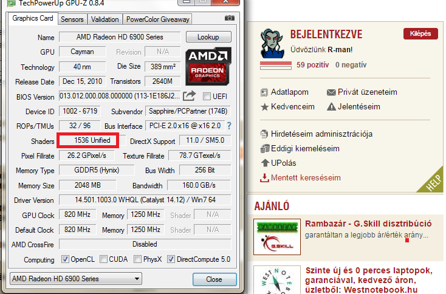
Task: Click the Mentett kereséseim download icon
Action: click(x=264, y=178)
